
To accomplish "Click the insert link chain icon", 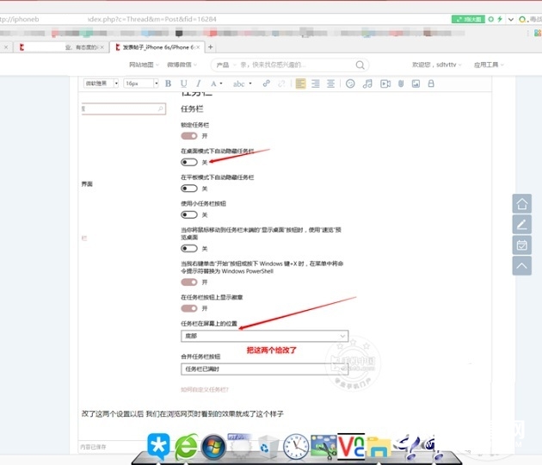I will pos(266,84).
